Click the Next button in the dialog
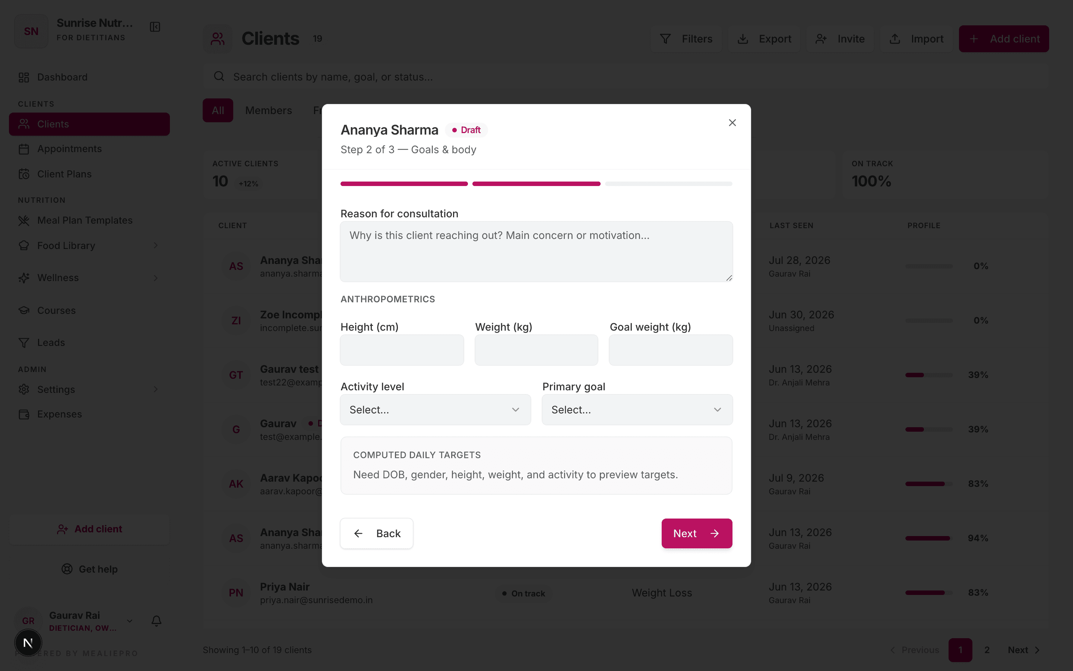 697,533
